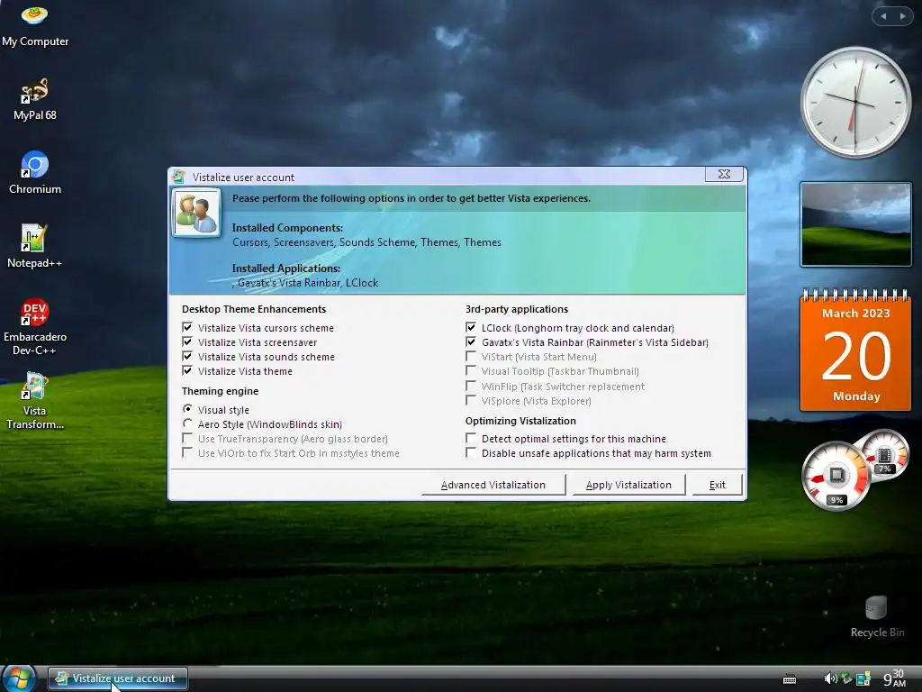This screenshot has height=692, width=922.
Task: Click the user accounts picture in dialog
Action: click(196, 213)
